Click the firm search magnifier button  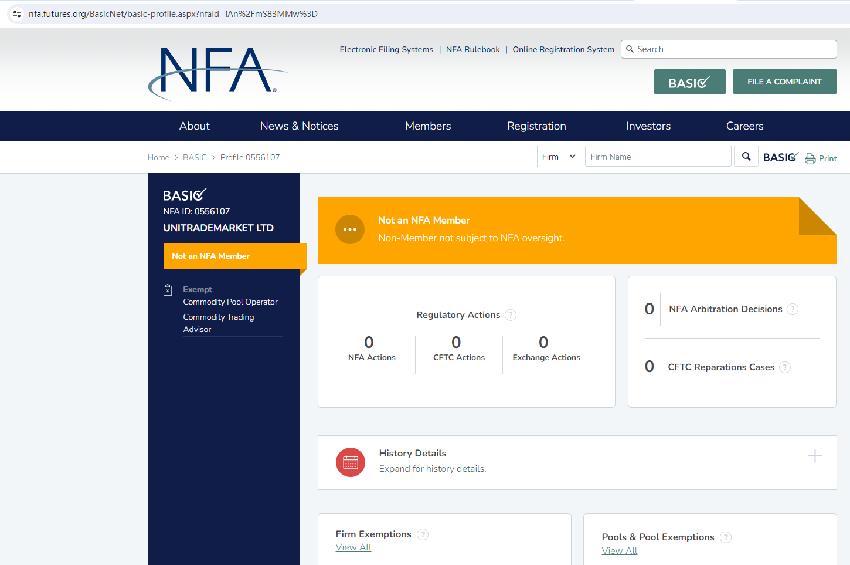pyautogui.click(x=746, y=157)
